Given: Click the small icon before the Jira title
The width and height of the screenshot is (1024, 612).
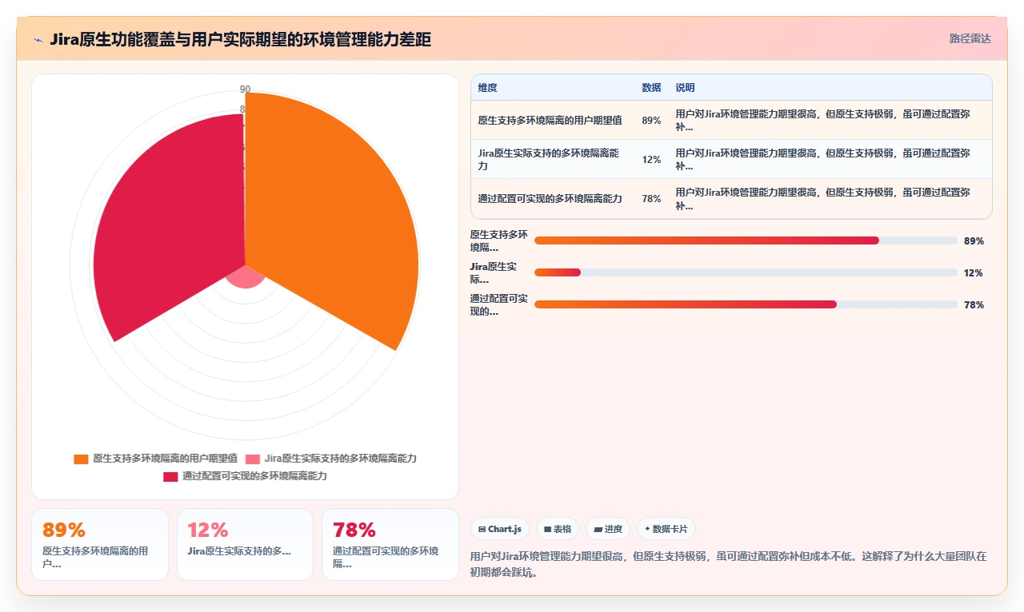Looking at the screenshot, I should (38, 40).
